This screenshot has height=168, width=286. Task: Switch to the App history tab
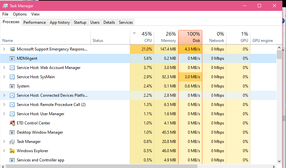point(60,22)
